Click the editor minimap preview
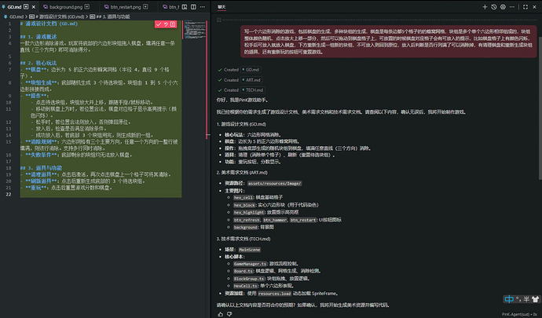This screenshot has height=318, width=542. click(x=193, y=29)
